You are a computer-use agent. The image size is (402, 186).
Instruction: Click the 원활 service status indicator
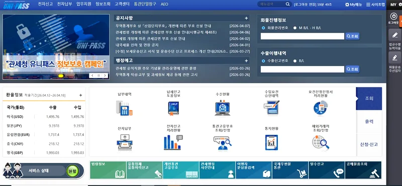[72, 171]
